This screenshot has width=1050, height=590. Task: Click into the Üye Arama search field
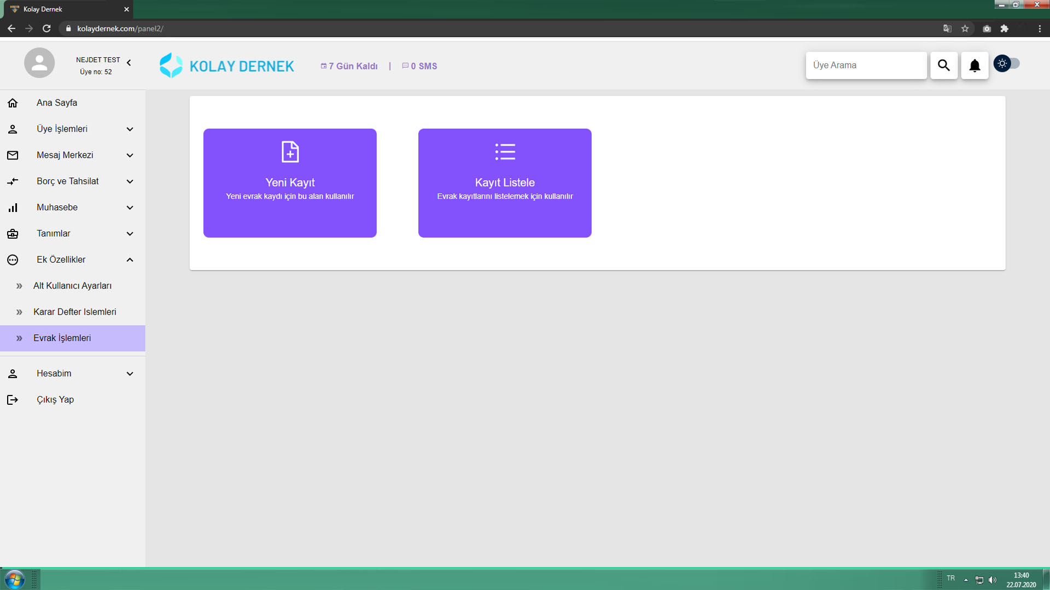[x=866, y=66]
